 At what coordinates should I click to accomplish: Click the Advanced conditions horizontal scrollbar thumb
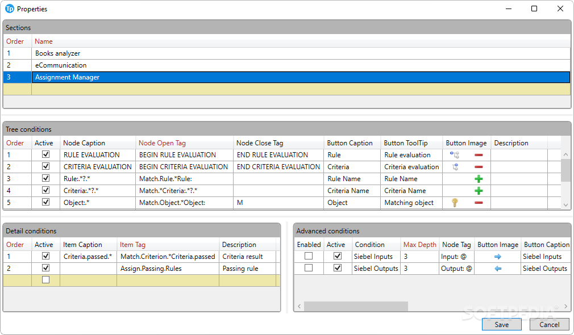356,306
